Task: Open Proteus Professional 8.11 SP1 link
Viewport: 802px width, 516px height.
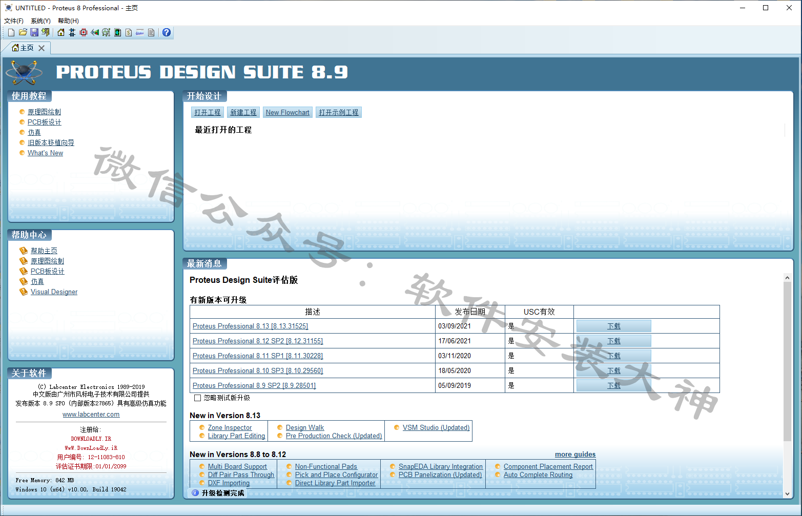Action: [x=258, y=356]
